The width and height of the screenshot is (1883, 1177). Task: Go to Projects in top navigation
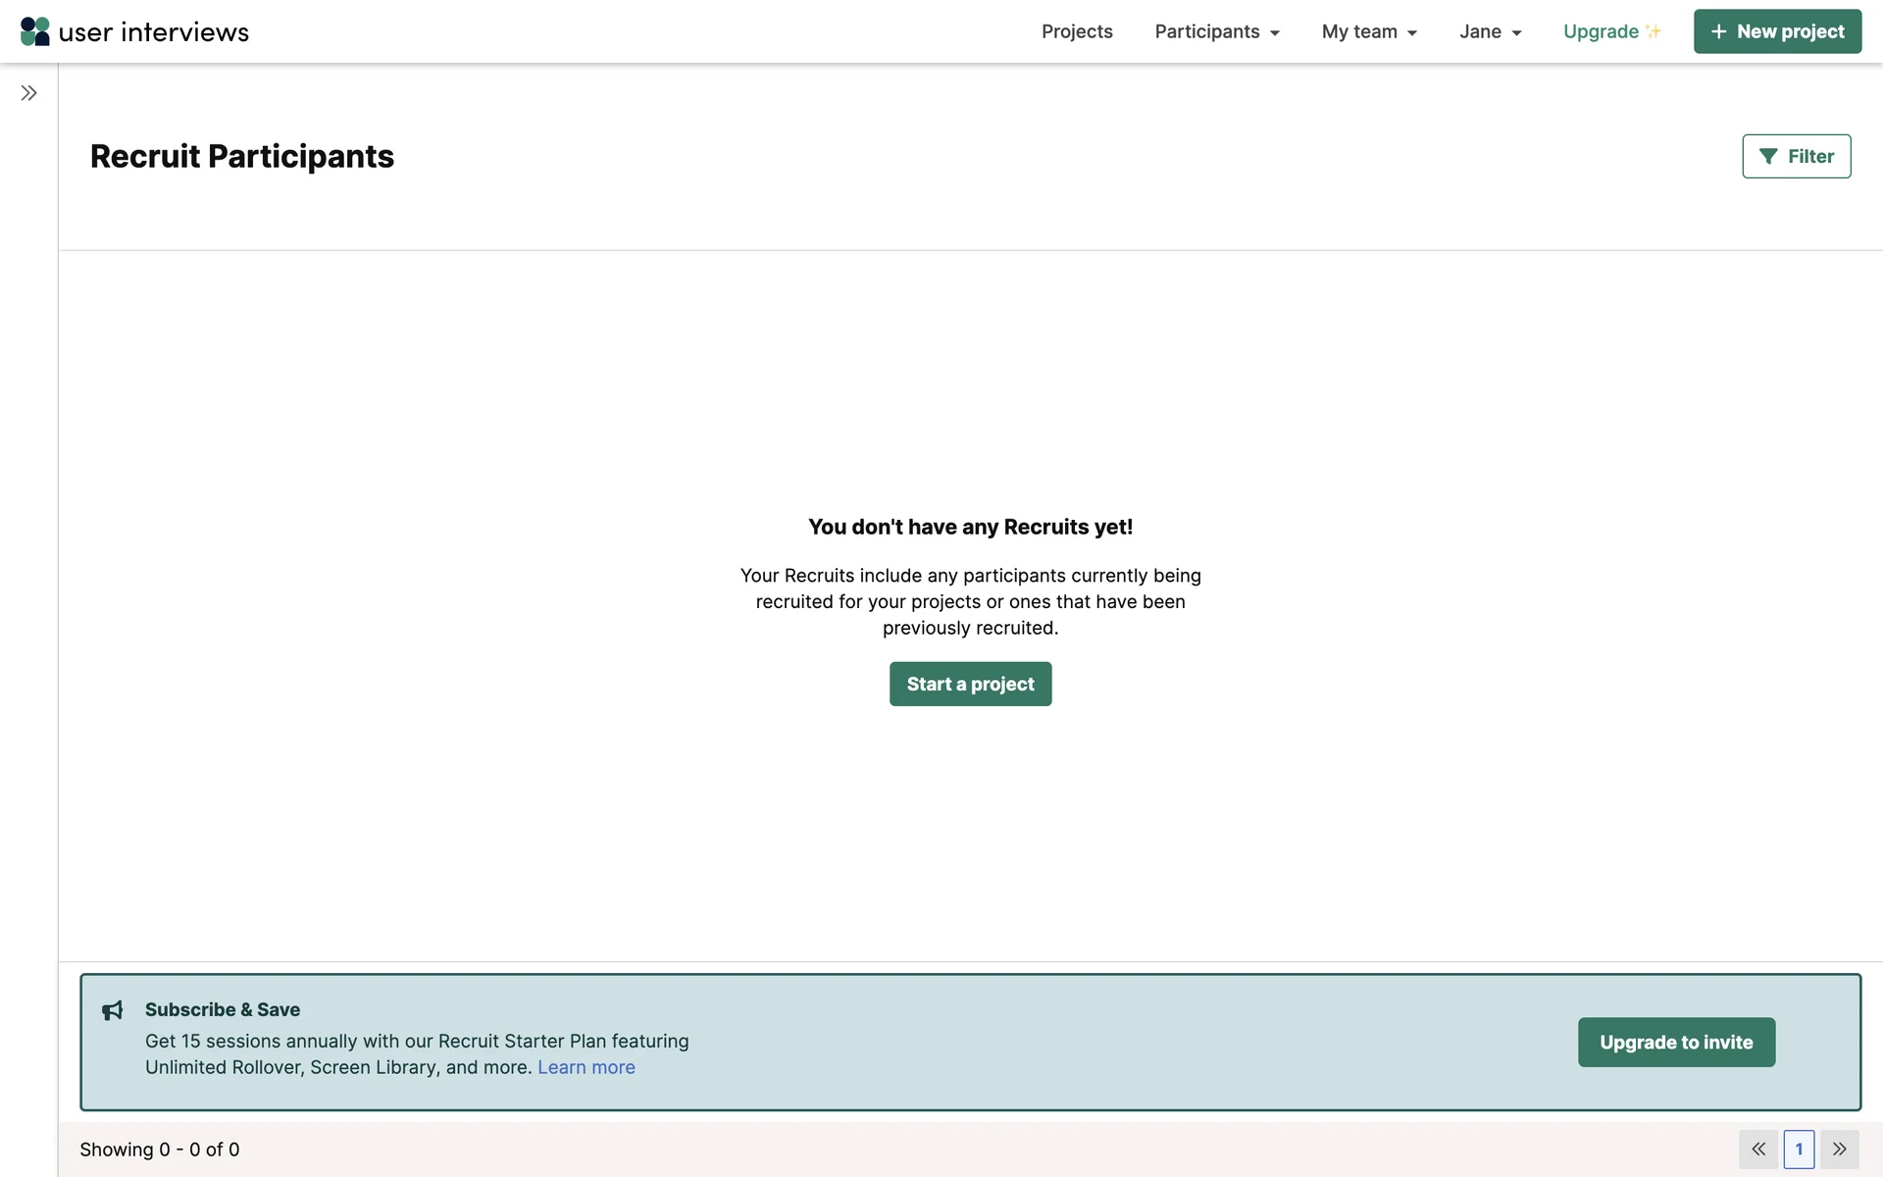pos(1077,31)
